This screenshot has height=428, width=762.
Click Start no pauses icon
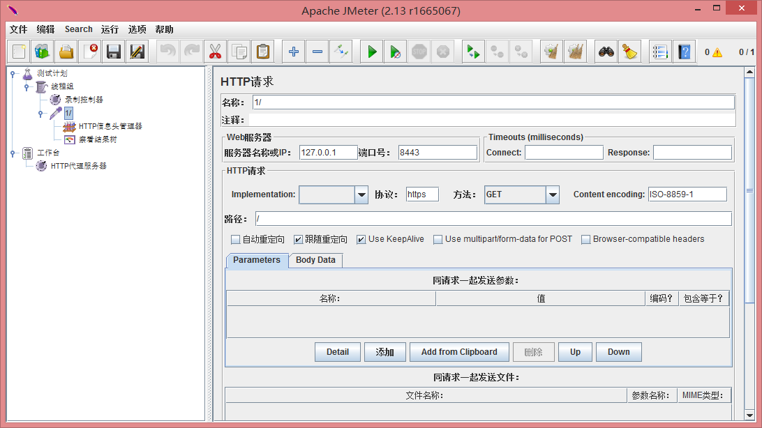[x=396, y=52]
